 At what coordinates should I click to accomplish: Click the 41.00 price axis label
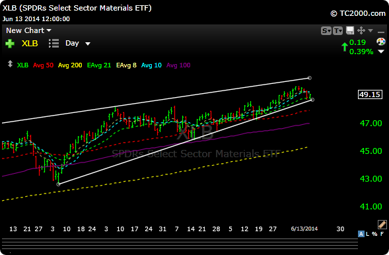371,206
